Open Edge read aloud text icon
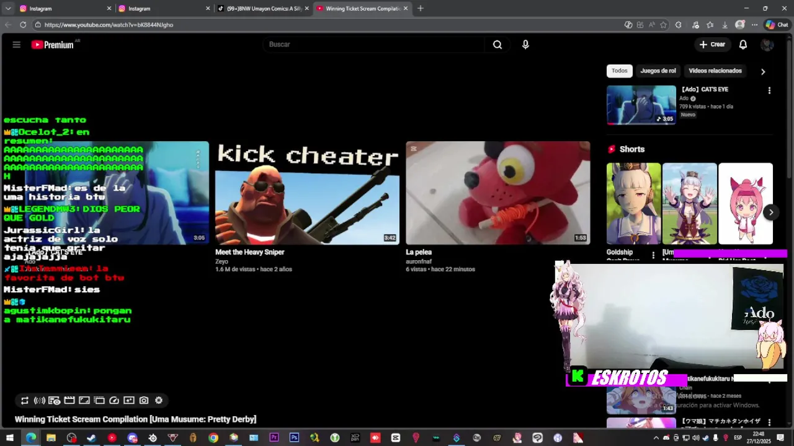The width and height of the screenshot is (794, 446). click(x=651, y=25)
